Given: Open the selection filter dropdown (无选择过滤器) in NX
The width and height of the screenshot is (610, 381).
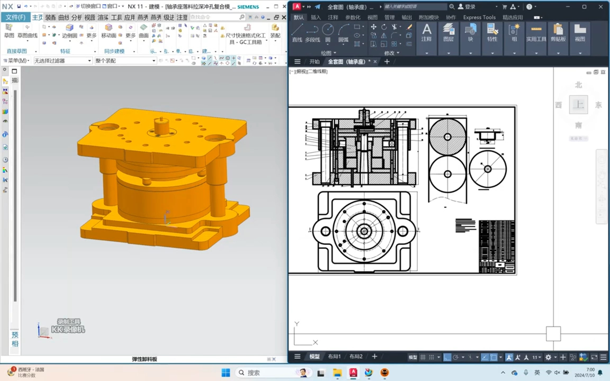Looking at the screenshot, I should point(62,61).
